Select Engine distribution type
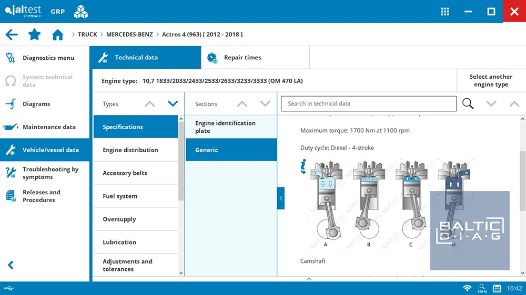This screenshot has height=295, width=526. [136, 150]
